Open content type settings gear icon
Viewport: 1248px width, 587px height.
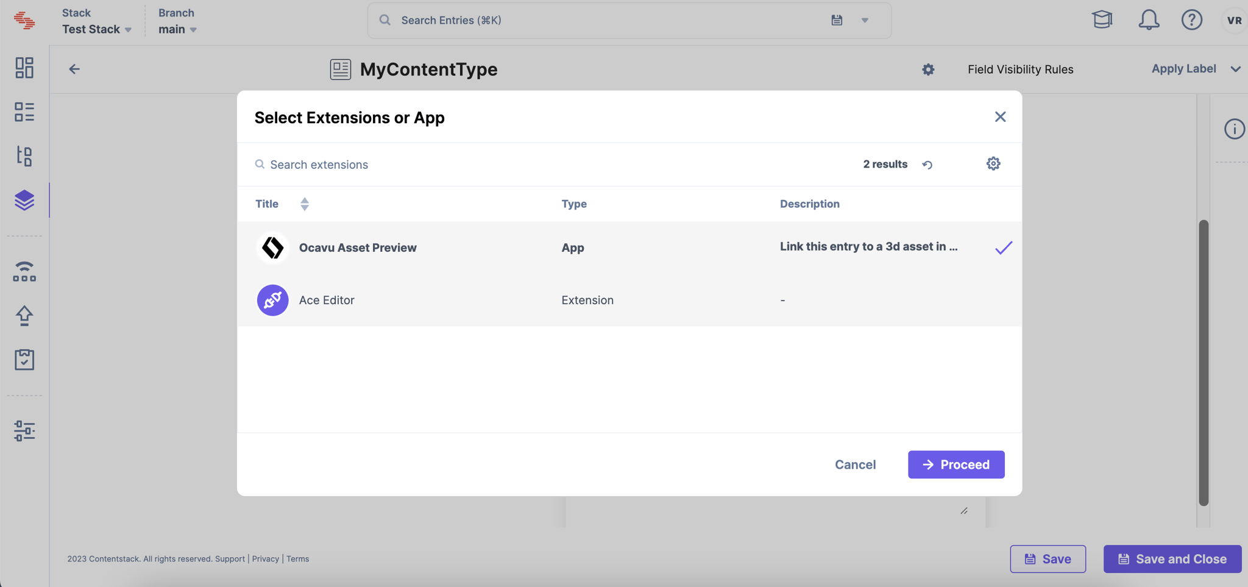pos(928,69)
